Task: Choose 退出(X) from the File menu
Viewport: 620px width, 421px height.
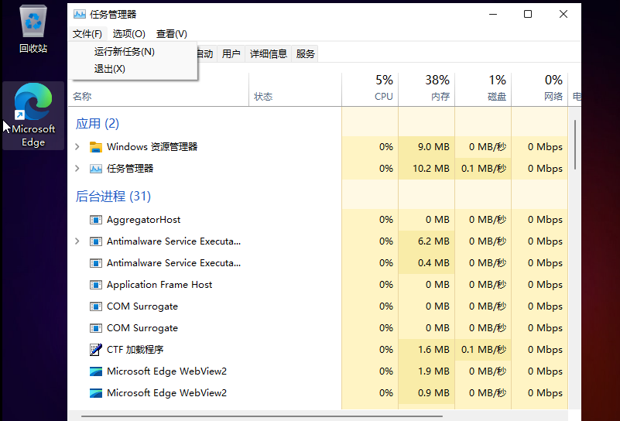Action: tap(110, 69)
